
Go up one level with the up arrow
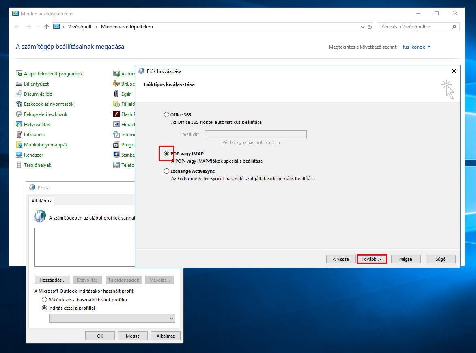pos(46,27)
